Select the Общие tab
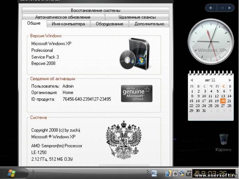 click(x=34, y=23)
